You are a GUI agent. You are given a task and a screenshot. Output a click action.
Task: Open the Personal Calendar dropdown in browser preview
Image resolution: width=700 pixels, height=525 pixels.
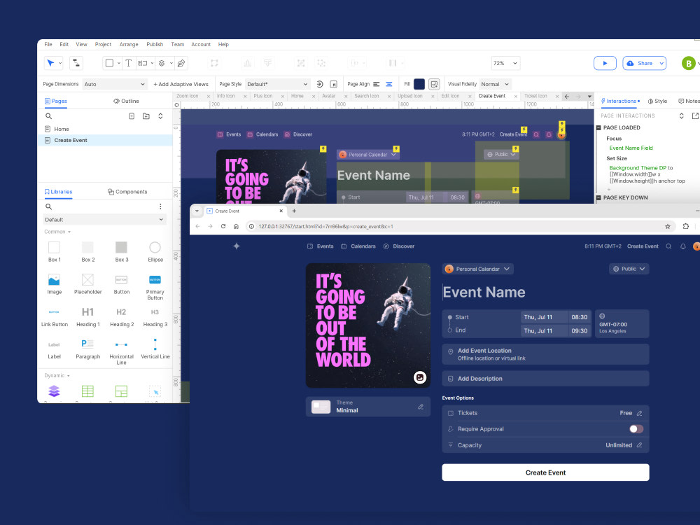[477, 269]
